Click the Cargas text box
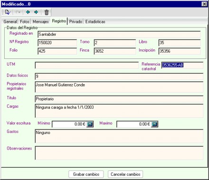 pyautogui.click(x=119, y=111)
